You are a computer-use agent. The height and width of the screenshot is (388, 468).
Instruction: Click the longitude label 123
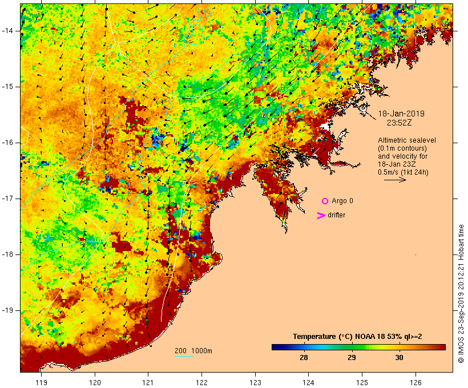tap(255, 383)
